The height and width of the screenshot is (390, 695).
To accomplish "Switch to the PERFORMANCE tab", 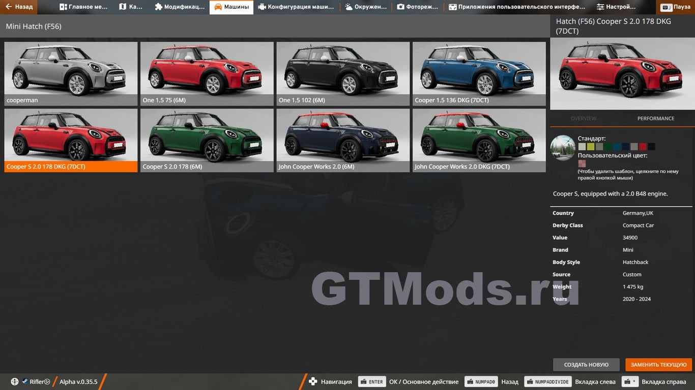I will tap(656, 118).
